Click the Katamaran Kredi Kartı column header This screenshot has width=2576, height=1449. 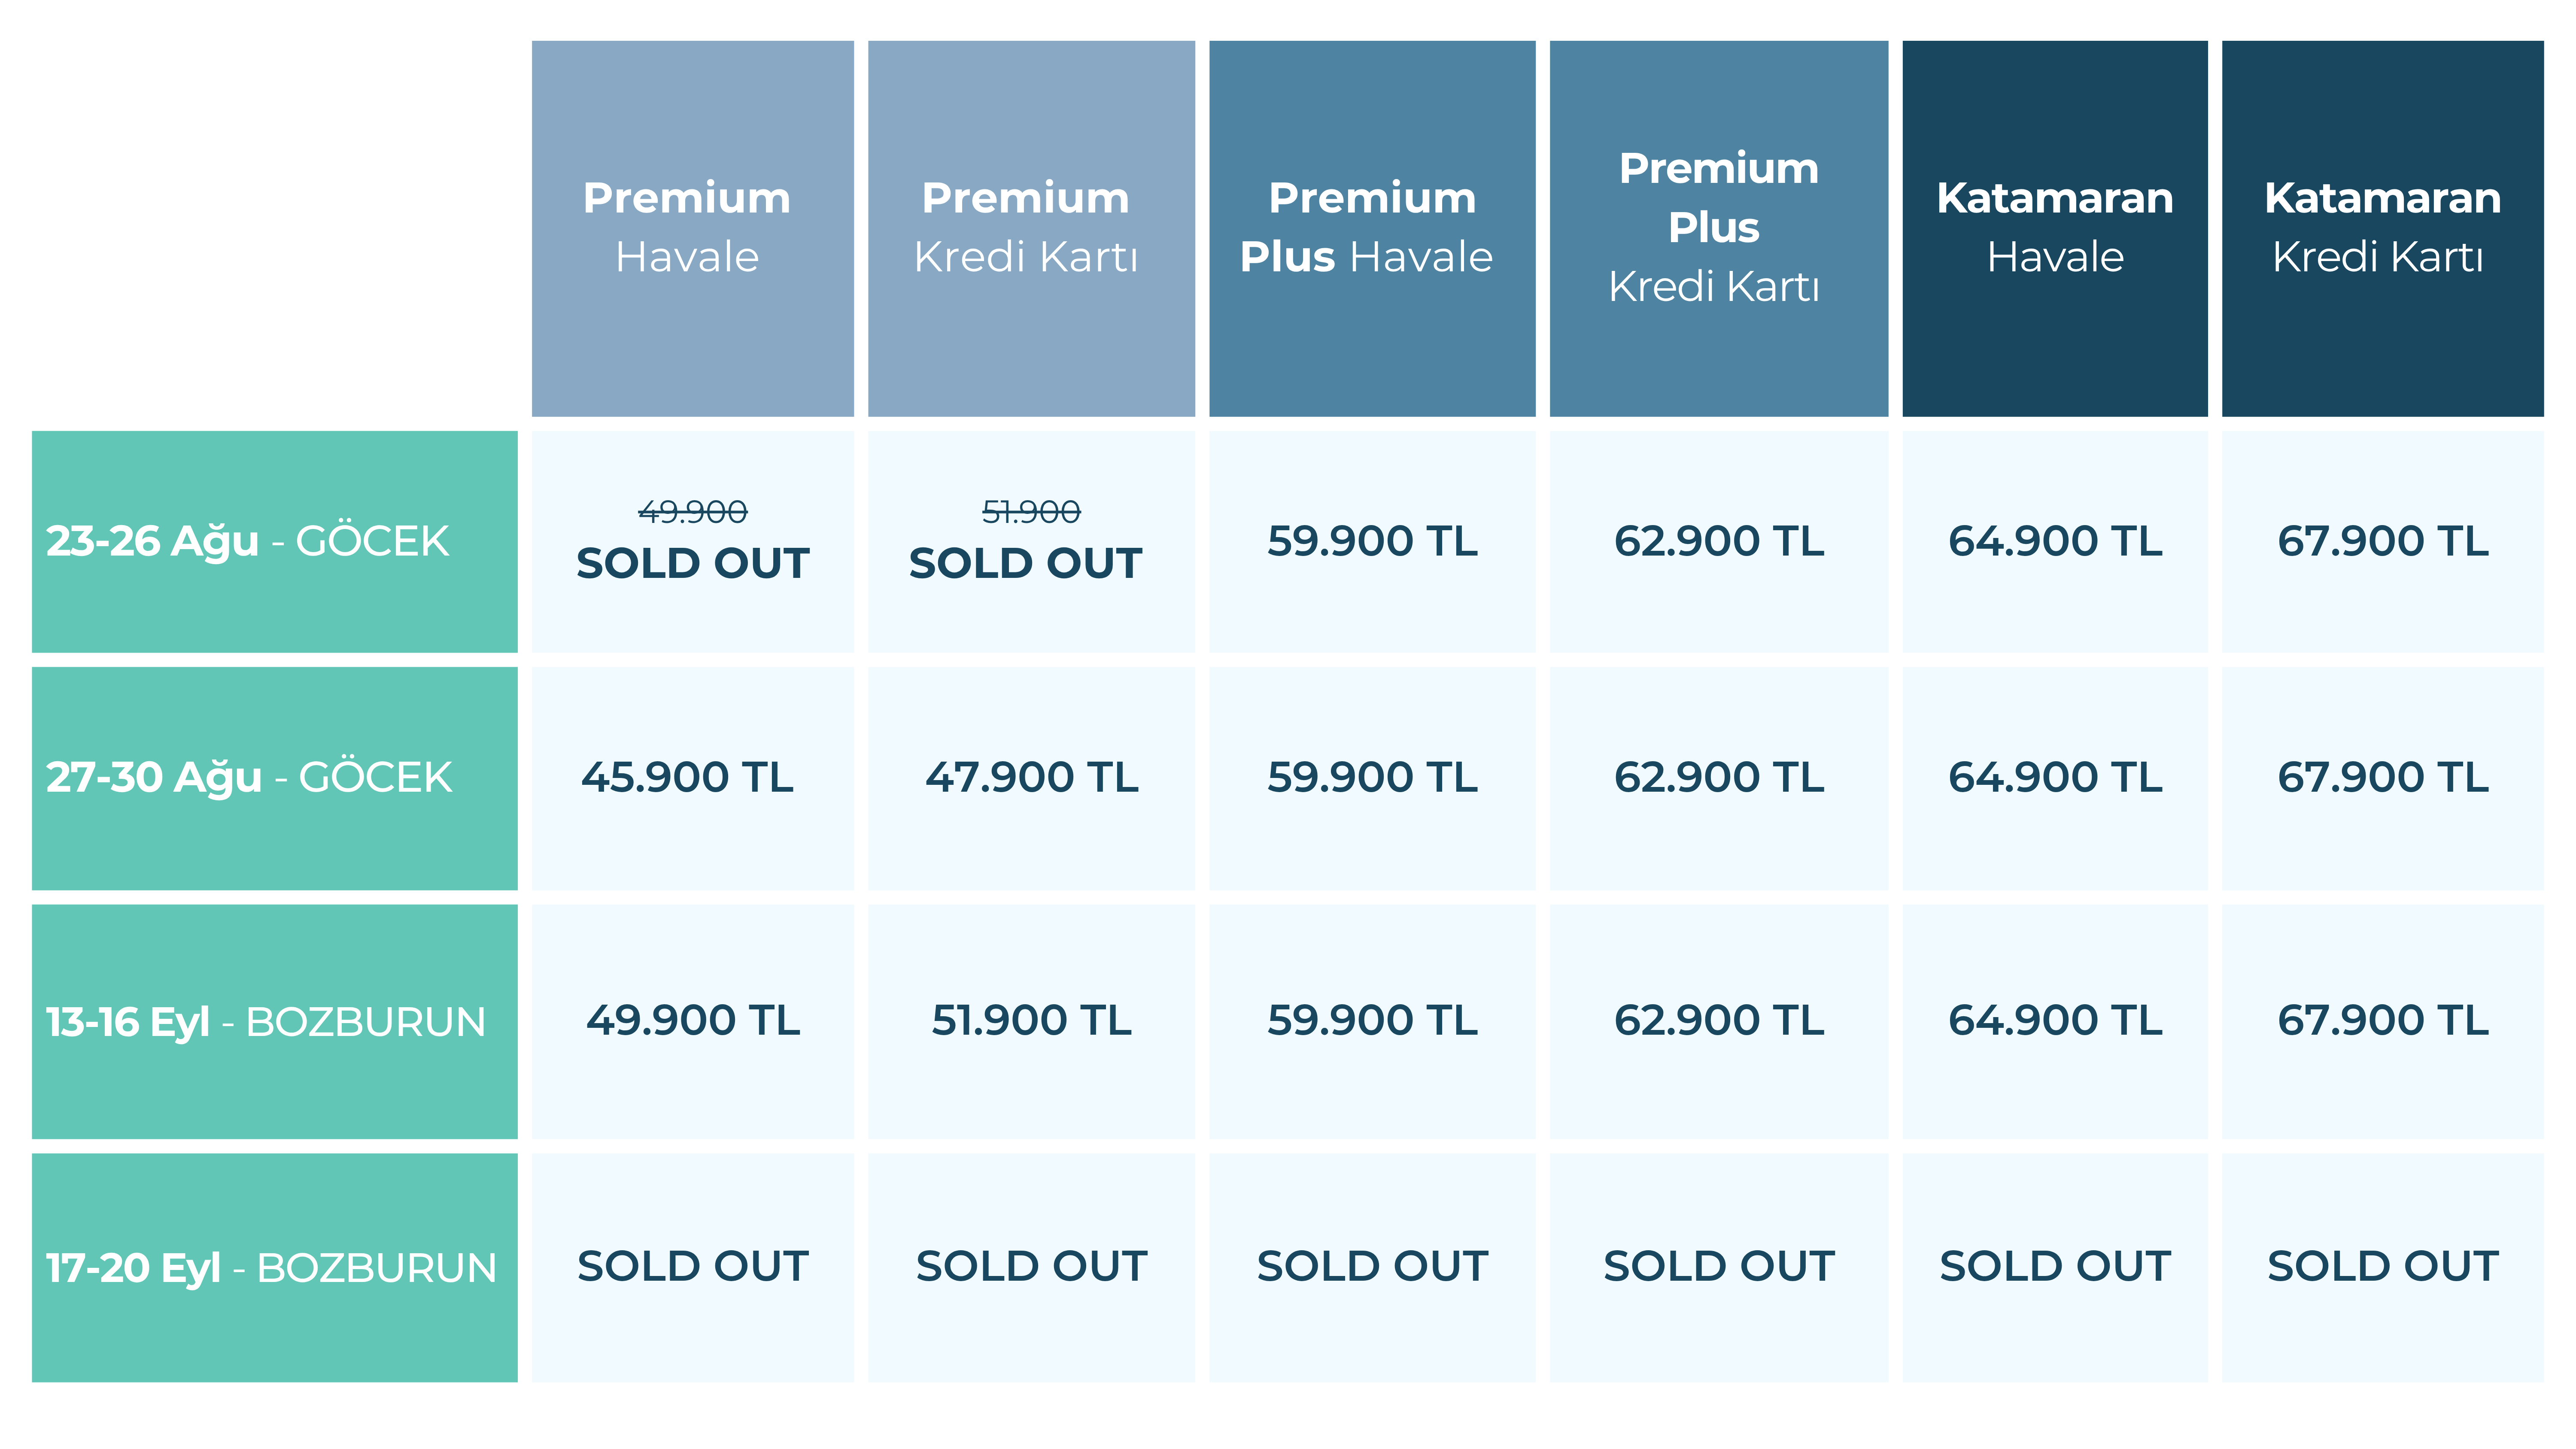coord(2382,228)
